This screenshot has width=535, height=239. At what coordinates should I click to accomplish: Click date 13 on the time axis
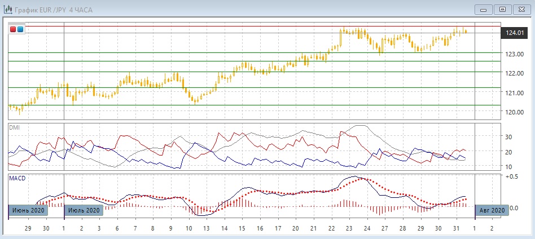(206, 228)
